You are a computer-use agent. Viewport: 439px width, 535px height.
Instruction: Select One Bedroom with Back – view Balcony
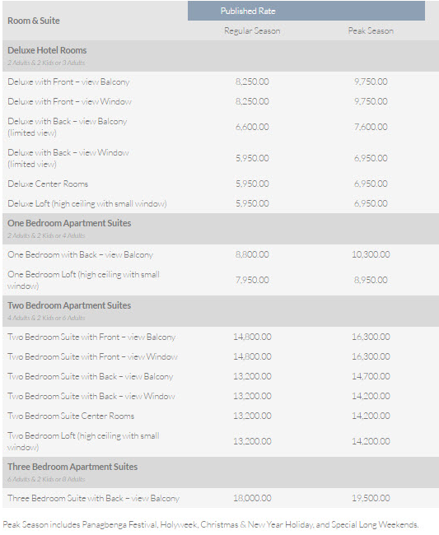80,254
